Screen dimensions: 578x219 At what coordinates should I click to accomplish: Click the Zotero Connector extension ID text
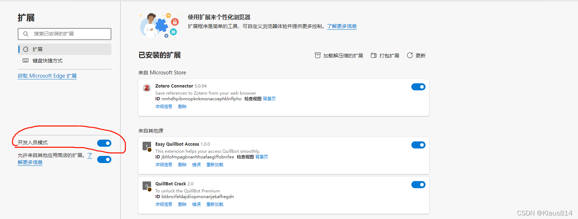(x=199, y=99)
